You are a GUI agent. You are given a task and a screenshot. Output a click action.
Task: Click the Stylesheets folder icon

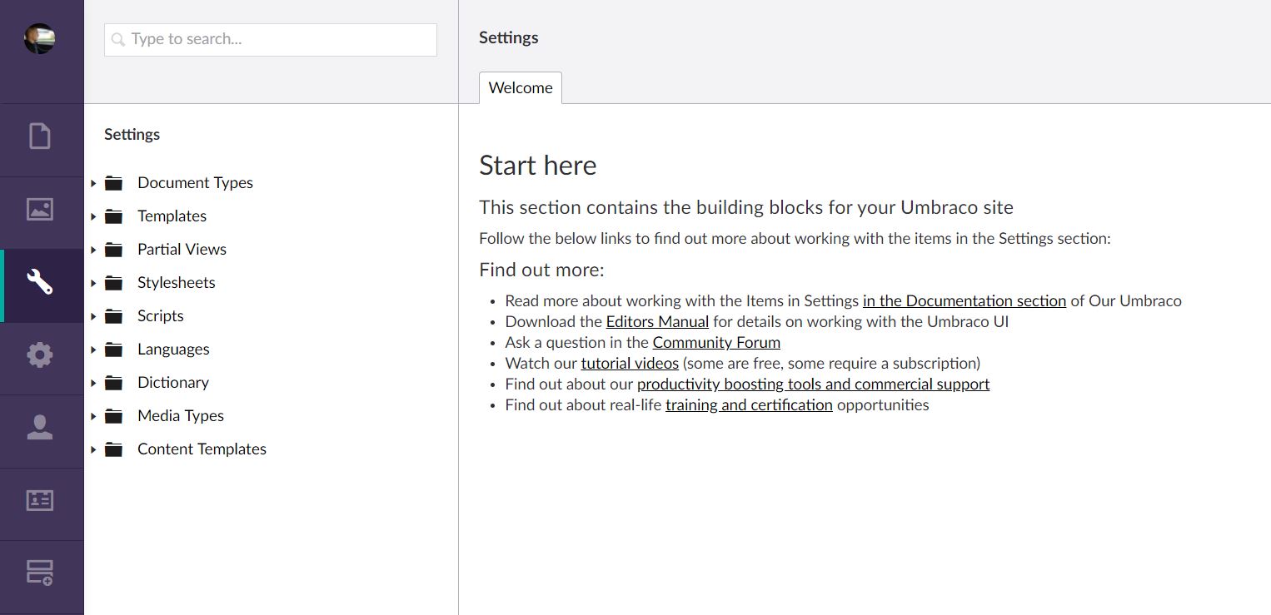114,283
